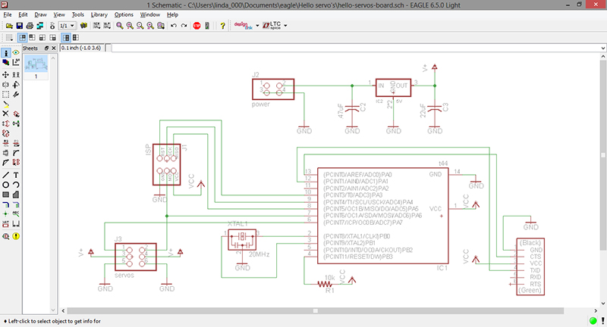The height and width of the screenshot is (327, 607).
Task: Open the designlink dropdown arrow
Action: (x=257, y=26)
